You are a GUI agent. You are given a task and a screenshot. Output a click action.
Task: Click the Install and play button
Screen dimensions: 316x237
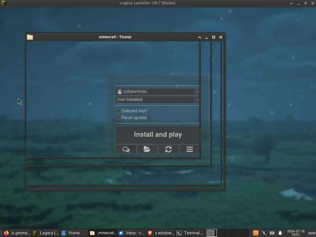[x=158, y=135]
